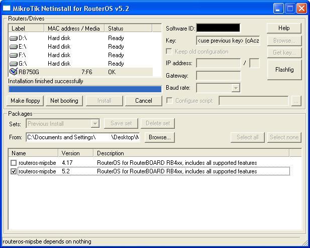Close the Netinstall window
This screenshot has width=310, height=248.
[301, 9]
